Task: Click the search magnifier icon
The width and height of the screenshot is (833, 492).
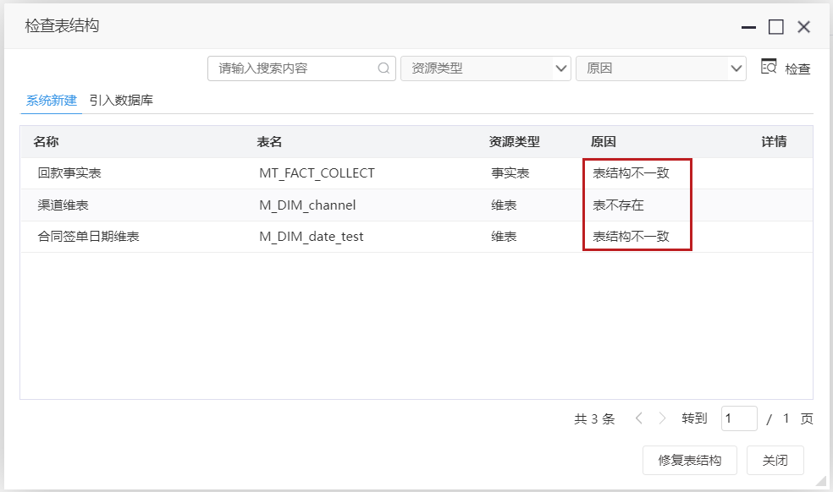Action: click(383, 68)
